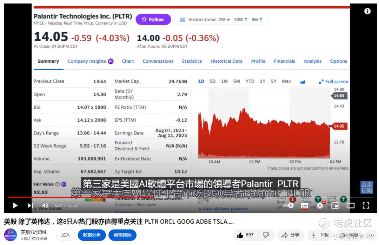Click the Visitors trend people icon
Screen dimensions: 379x245
click(182, 20)
